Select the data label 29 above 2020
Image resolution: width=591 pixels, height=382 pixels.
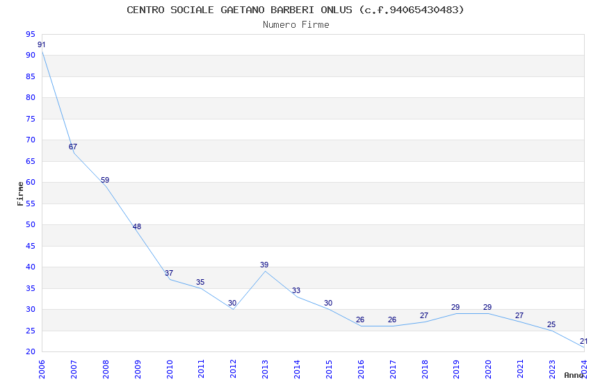[x=487, y=308]
